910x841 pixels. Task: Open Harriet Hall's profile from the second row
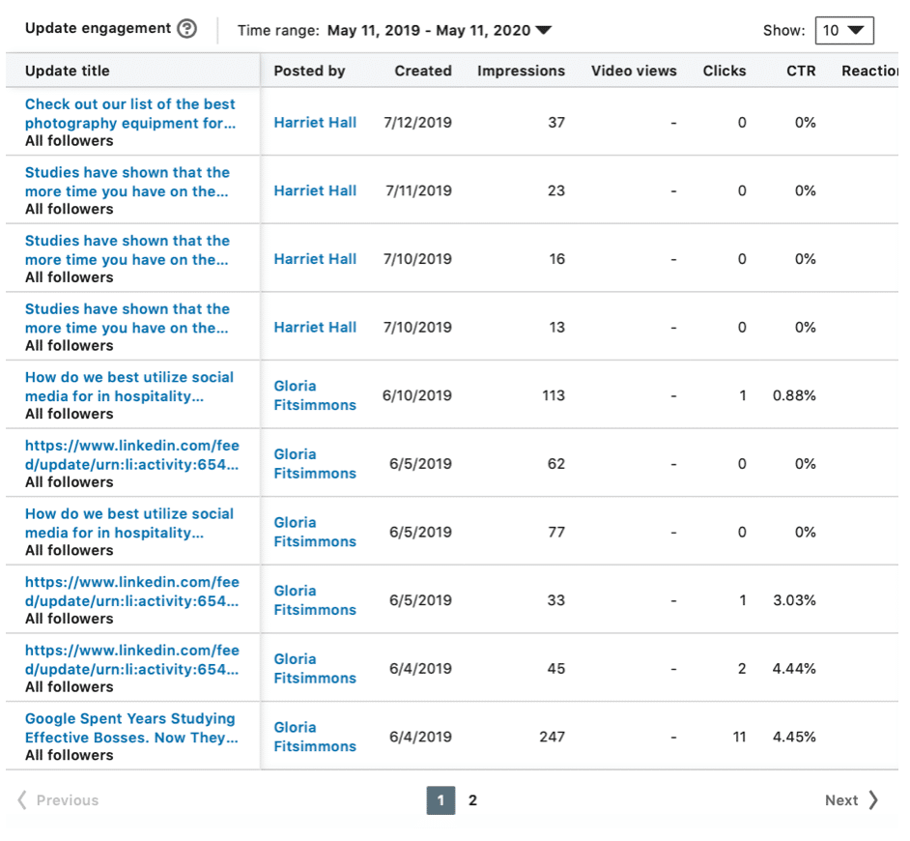point(315,190)
